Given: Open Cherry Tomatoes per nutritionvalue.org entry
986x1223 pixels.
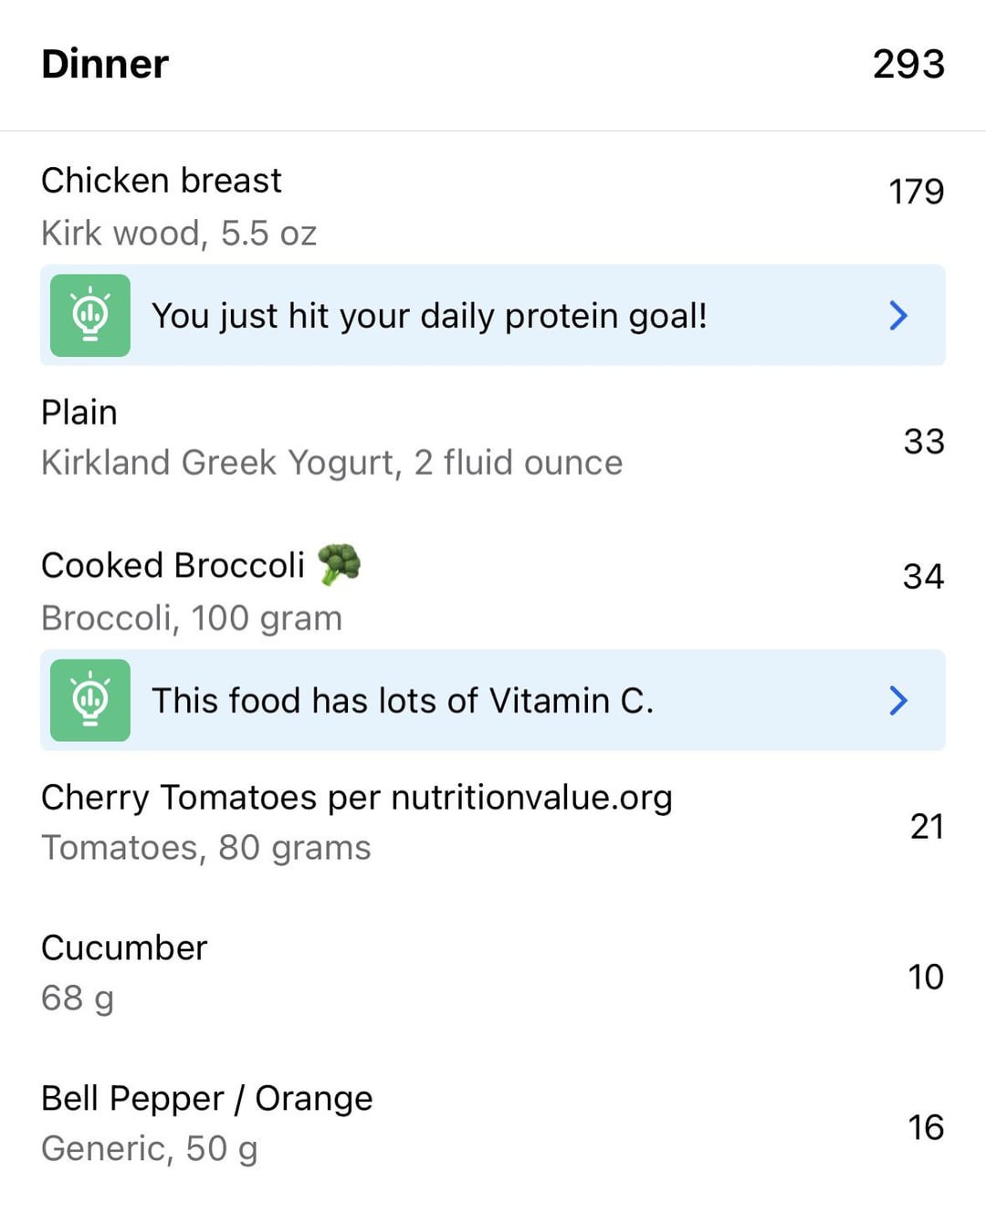Looking at the screenshot, I should [493, 822].
